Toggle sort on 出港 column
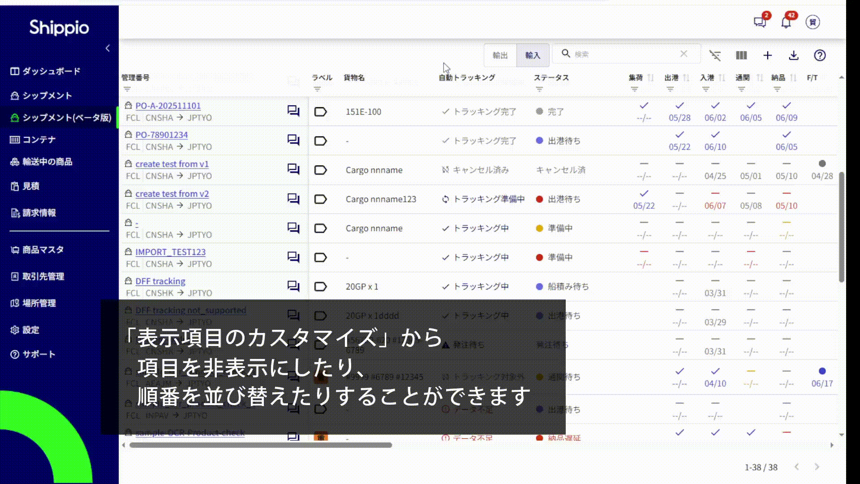The image size is (860, 484). point(686,78)
